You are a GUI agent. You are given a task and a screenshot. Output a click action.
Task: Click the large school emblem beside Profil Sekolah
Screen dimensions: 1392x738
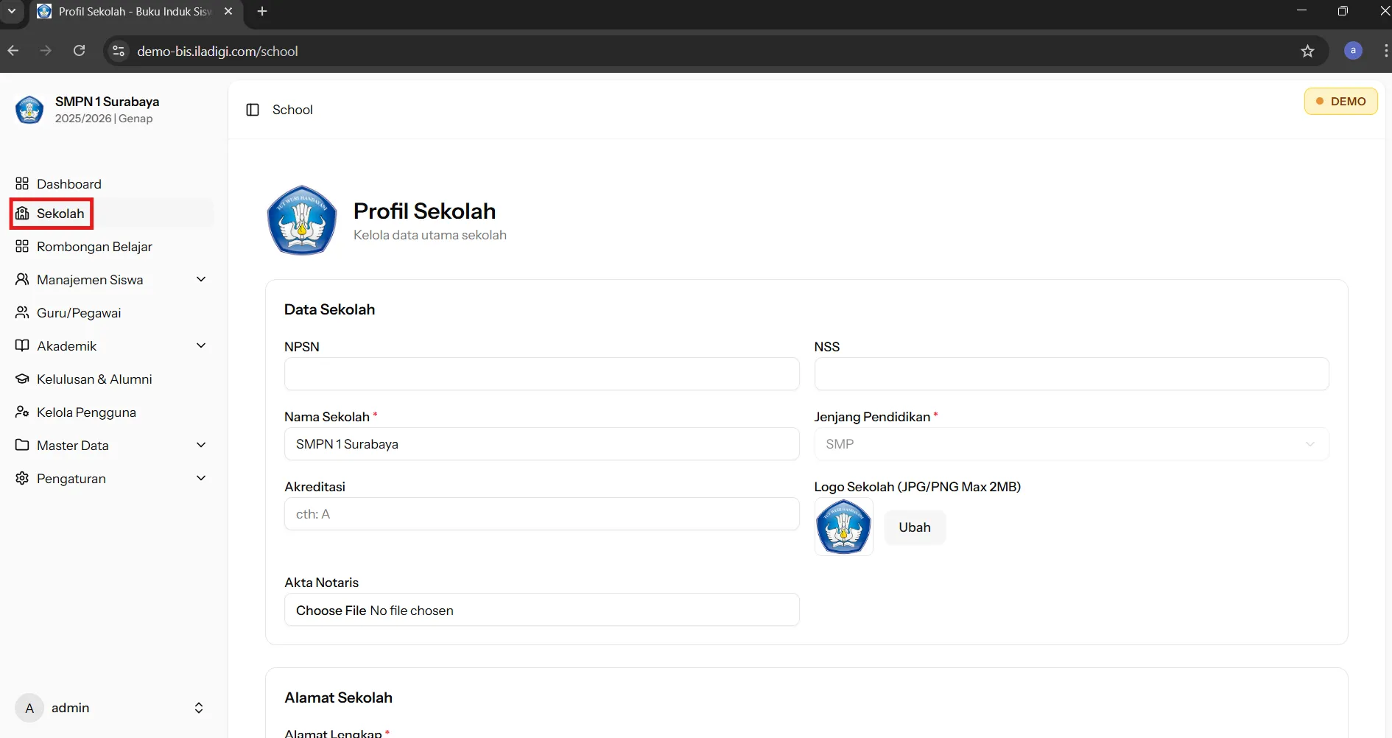click(302, 220)
